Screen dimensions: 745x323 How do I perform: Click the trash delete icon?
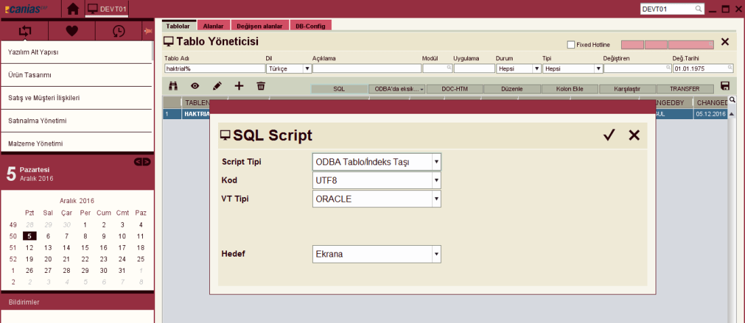[261, 86]
